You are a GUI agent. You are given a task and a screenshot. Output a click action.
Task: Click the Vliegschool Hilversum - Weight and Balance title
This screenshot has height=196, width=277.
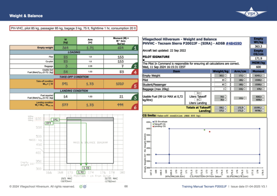tap(180, 39)
